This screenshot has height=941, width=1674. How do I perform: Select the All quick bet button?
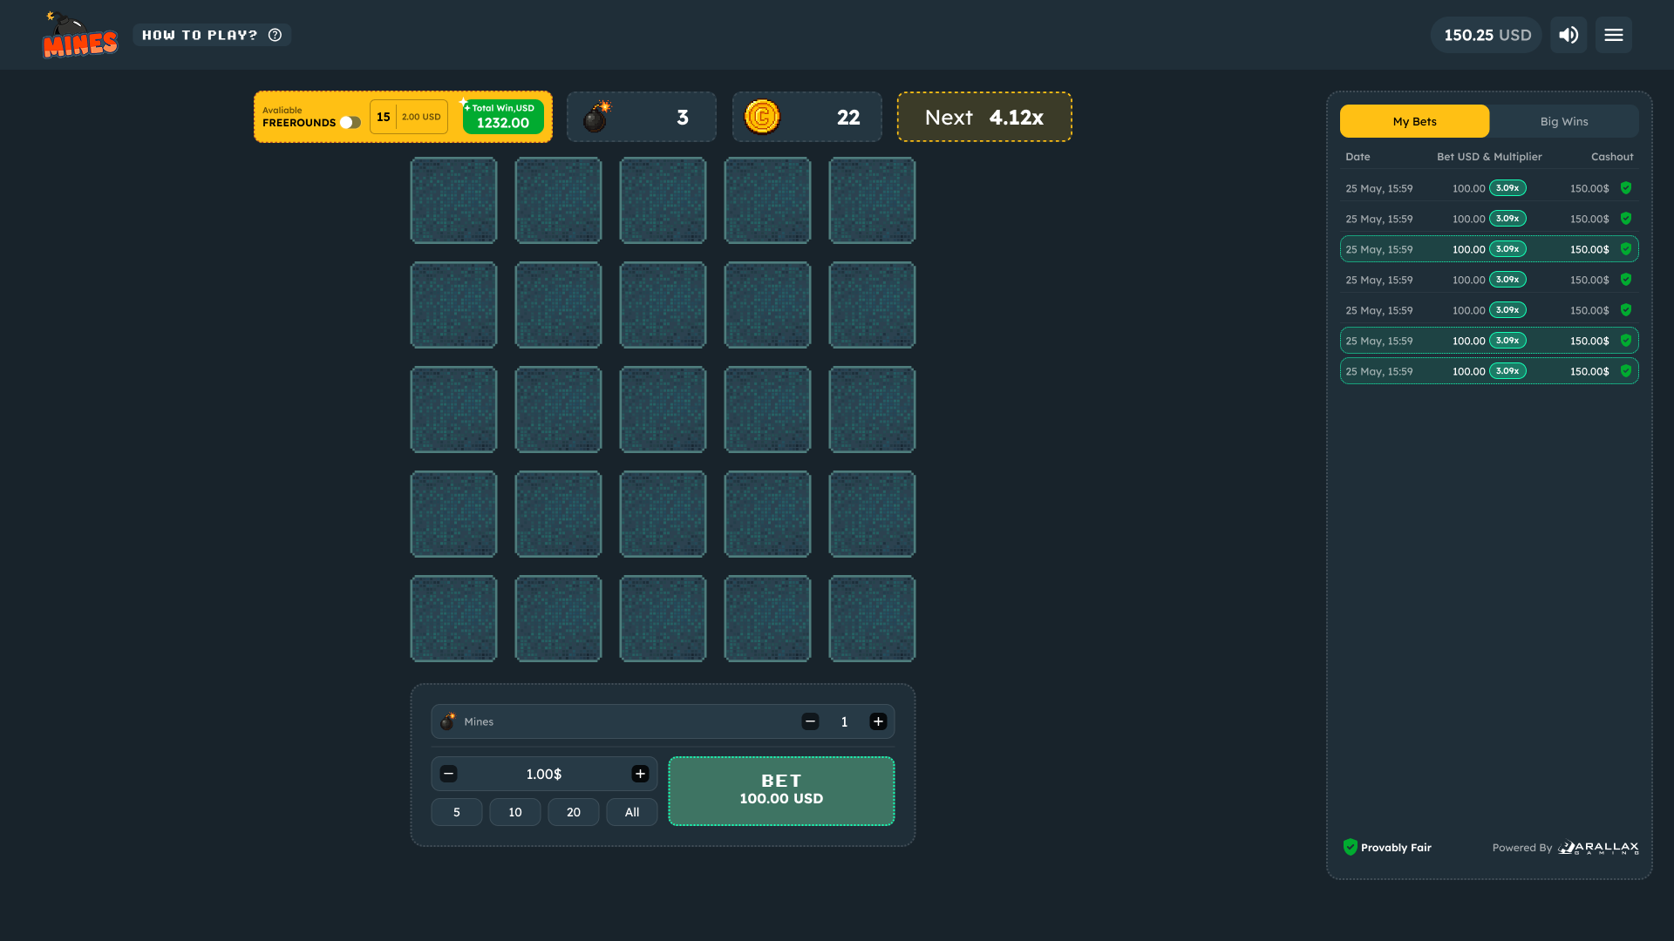pyautogui.click(x=631, y=811)
